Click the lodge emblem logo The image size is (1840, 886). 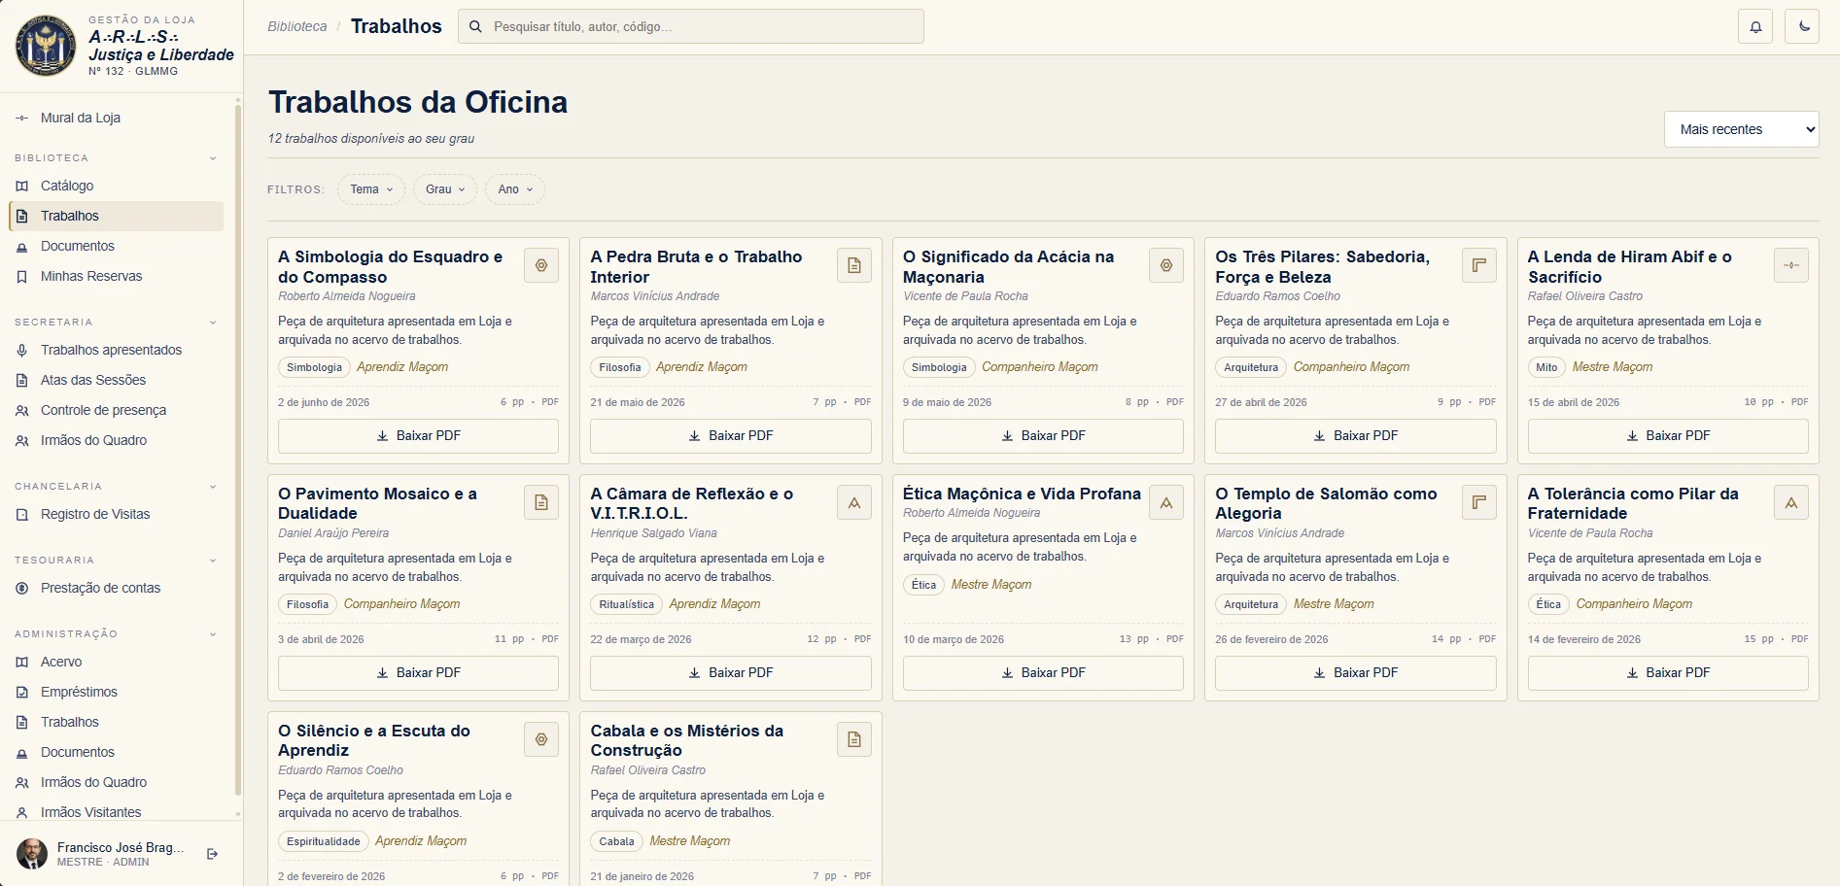pos(46,46)
